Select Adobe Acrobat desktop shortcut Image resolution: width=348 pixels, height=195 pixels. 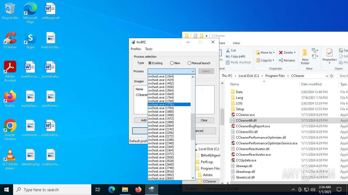(x=10, y=71)
